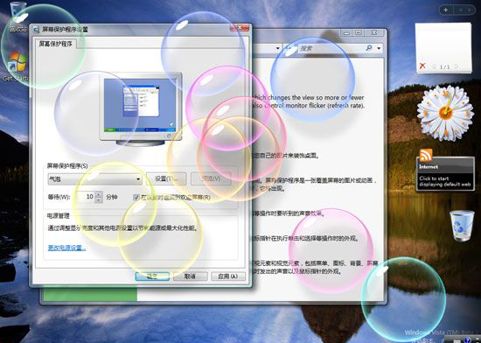
Task: Close the back Control Panel window
Action: tap(374, 32)
